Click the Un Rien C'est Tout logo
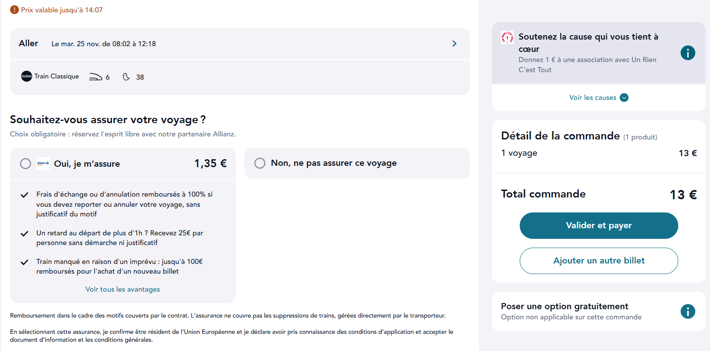710x351 pixels. (507, 37)
